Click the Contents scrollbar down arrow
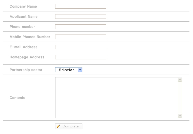Image resolution: width=193 pixels, height=134 pixels. (180, 115)
